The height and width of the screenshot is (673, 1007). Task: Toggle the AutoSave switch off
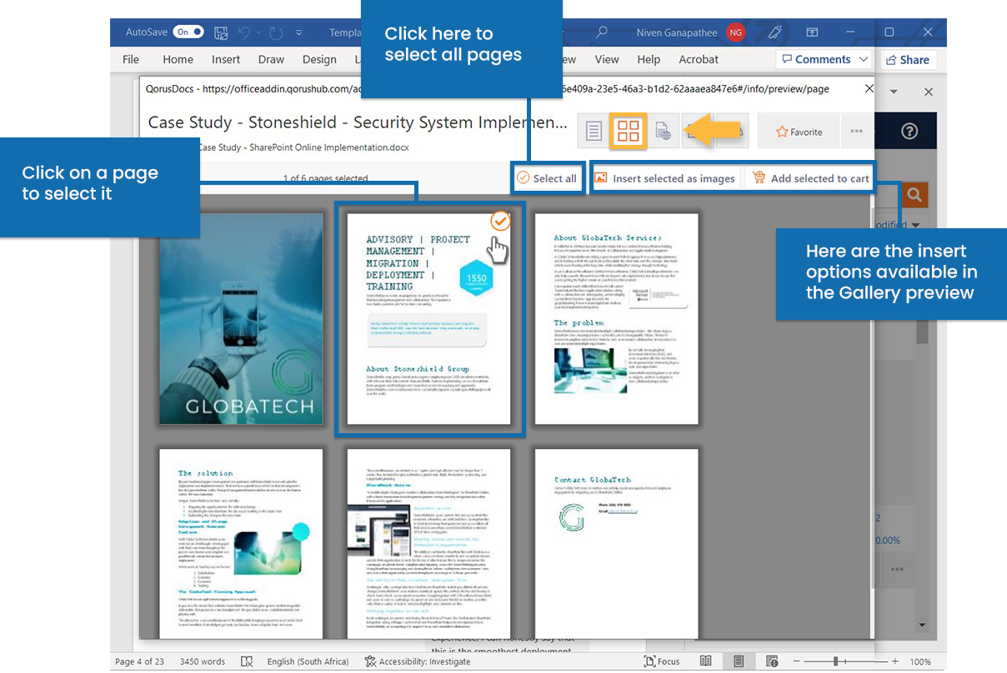[189, 31]
